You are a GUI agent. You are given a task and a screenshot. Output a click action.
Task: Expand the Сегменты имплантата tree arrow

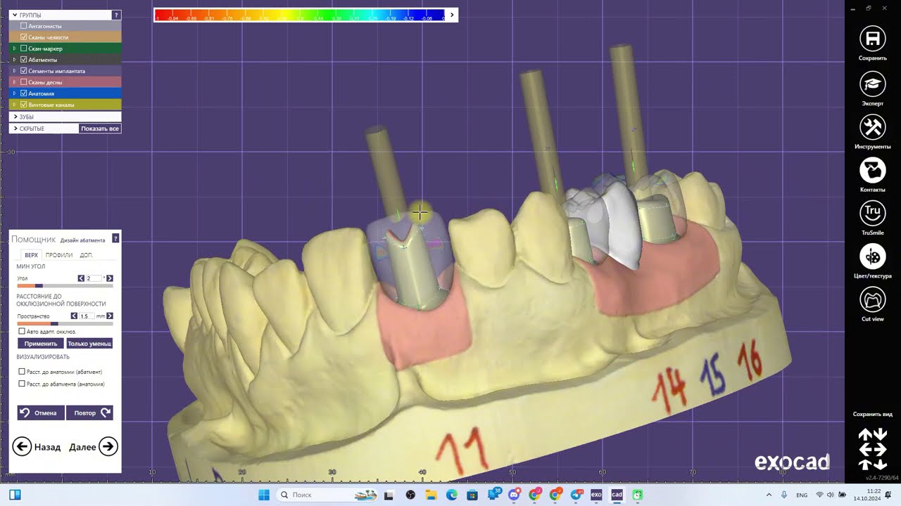(14, 71)
